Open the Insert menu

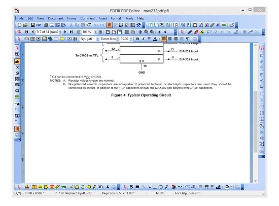click(103, 18)
